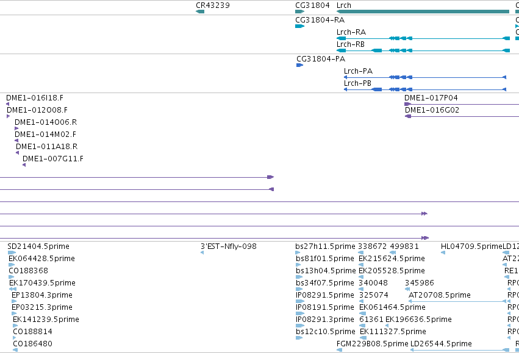Screen dimensions: 519x353
Task: Select the LD26544.5prime EST label
Action: [441, 344]
